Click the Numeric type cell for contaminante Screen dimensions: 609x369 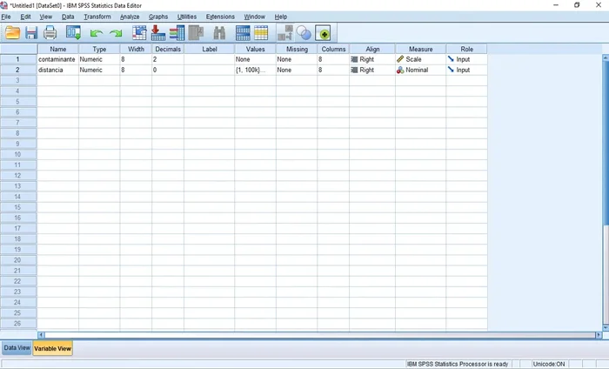point(99,59)
